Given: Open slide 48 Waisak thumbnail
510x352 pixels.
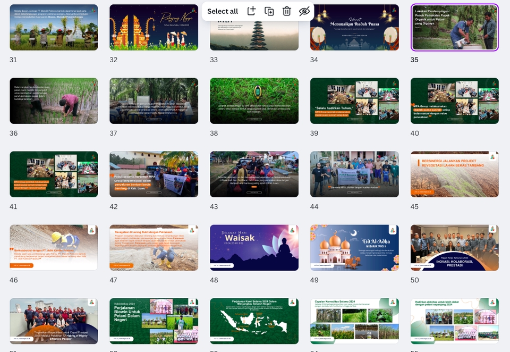Looking at the screenshot, I should coord(254,247).
